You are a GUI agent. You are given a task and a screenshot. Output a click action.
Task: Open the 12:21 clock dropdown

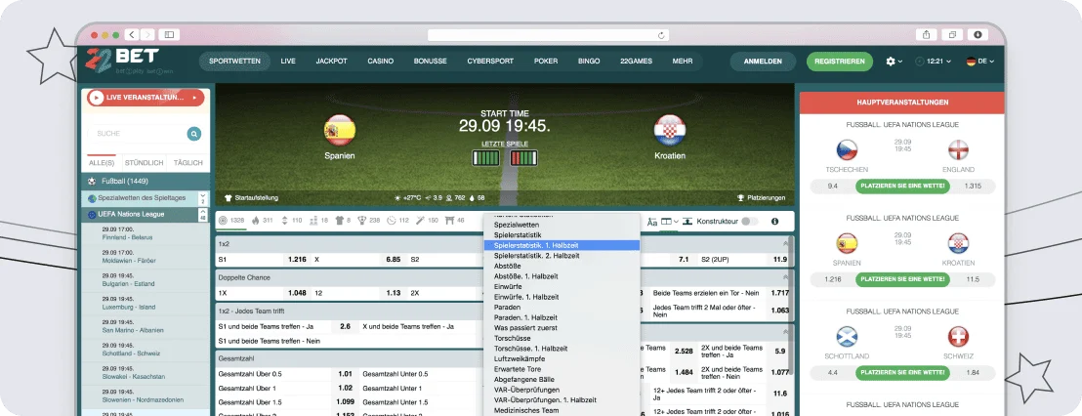pyautogui.click(x=933, y=62)
